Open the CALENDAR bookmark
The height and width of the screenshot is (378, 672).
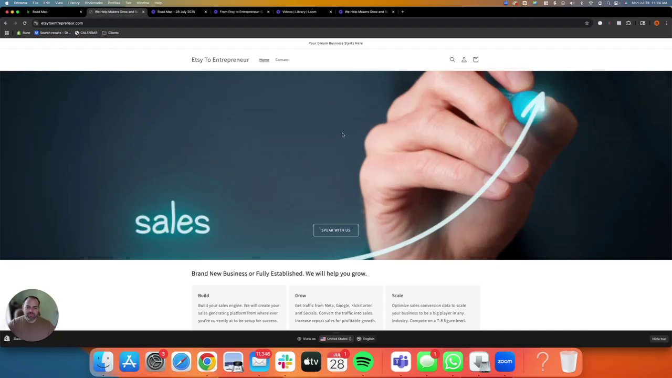point(86,33)
